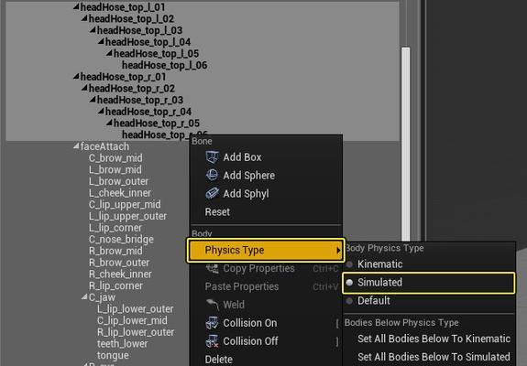Select the Default physics type radio
The width and height of the screenshot is (527, 366).
tap(349, 301)
